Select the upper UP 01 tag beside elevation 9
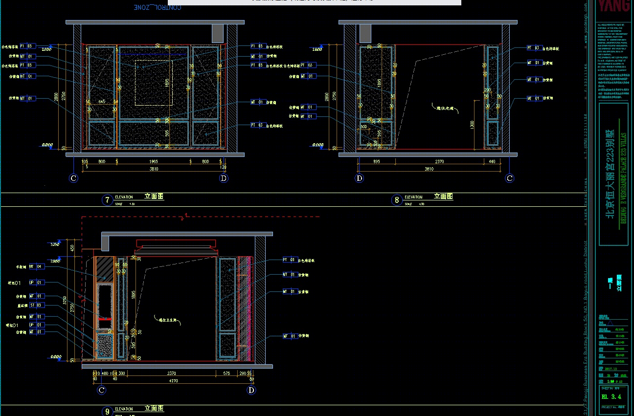Screen dimensions: 634x416 [x=36, y=283]
